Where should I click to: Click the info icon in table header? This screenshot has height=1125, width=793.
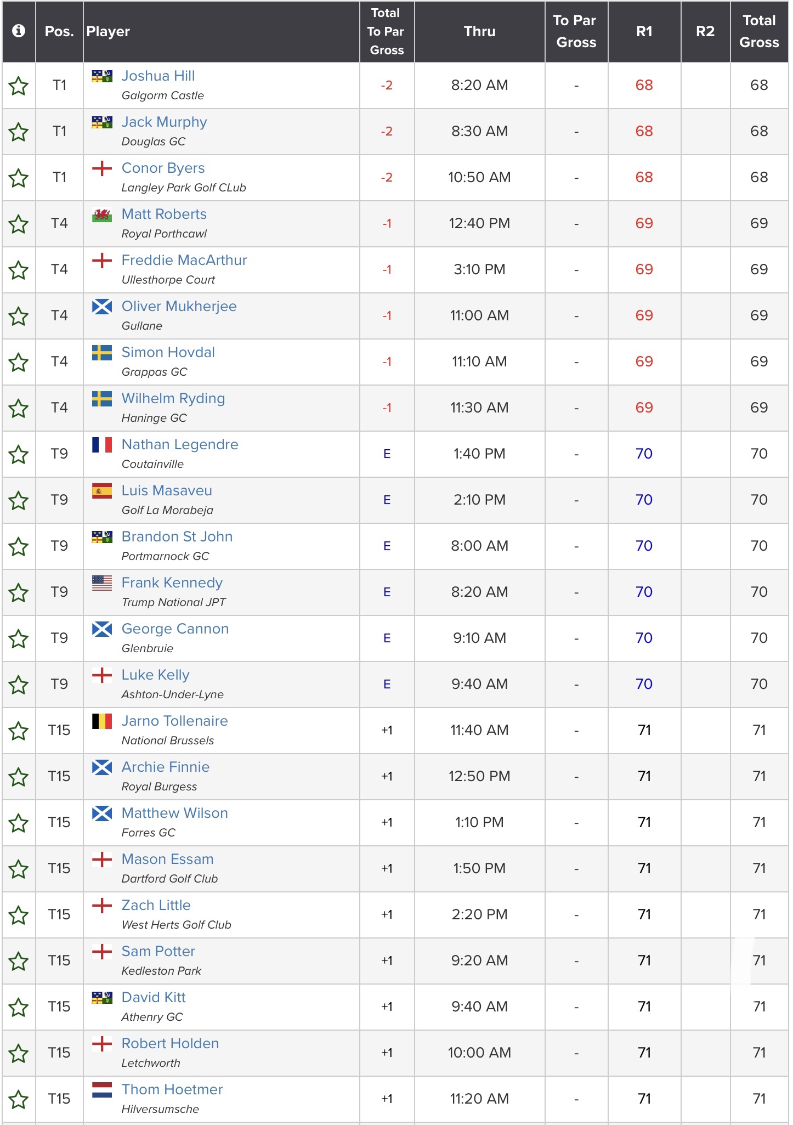pos(19,31)
